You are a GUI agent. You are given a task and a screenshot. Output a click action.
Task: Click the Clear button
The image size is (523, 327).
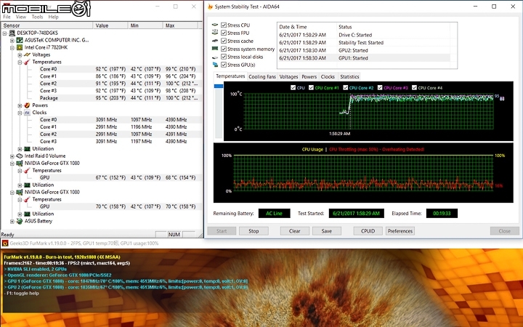click(294, 231)
